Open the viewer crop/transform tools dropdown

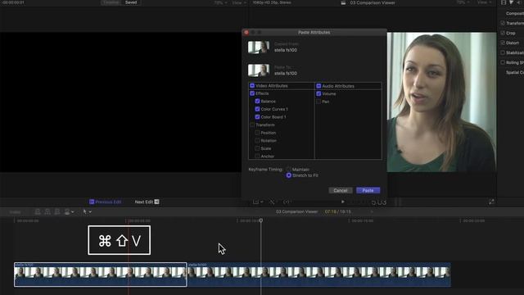click(x=258, y=202)
